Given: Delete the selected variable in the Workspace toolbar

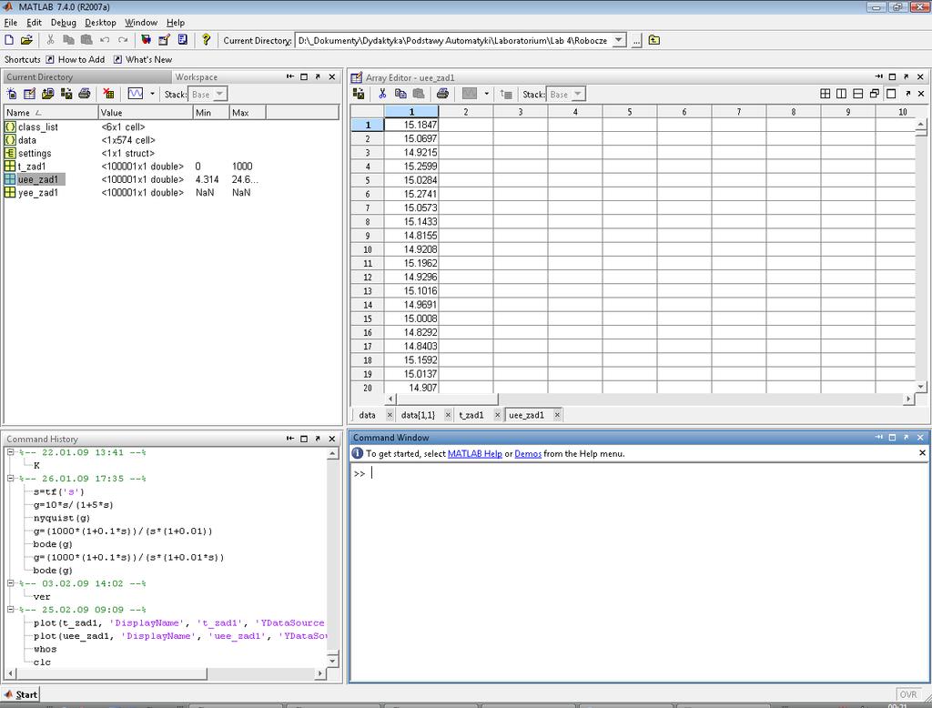Looking at the screenshot, I should tap(108, 94).
